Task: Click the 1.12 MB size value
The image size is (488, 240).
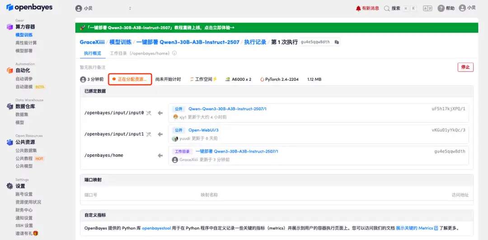Action: (x=314, y=80)
